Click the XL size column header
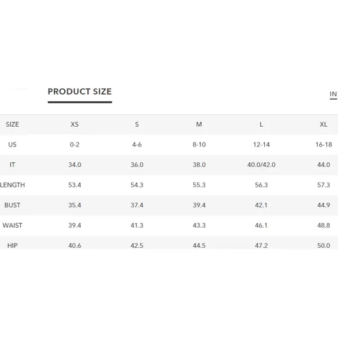The image size is (338, 338). (x=323, y=124)
